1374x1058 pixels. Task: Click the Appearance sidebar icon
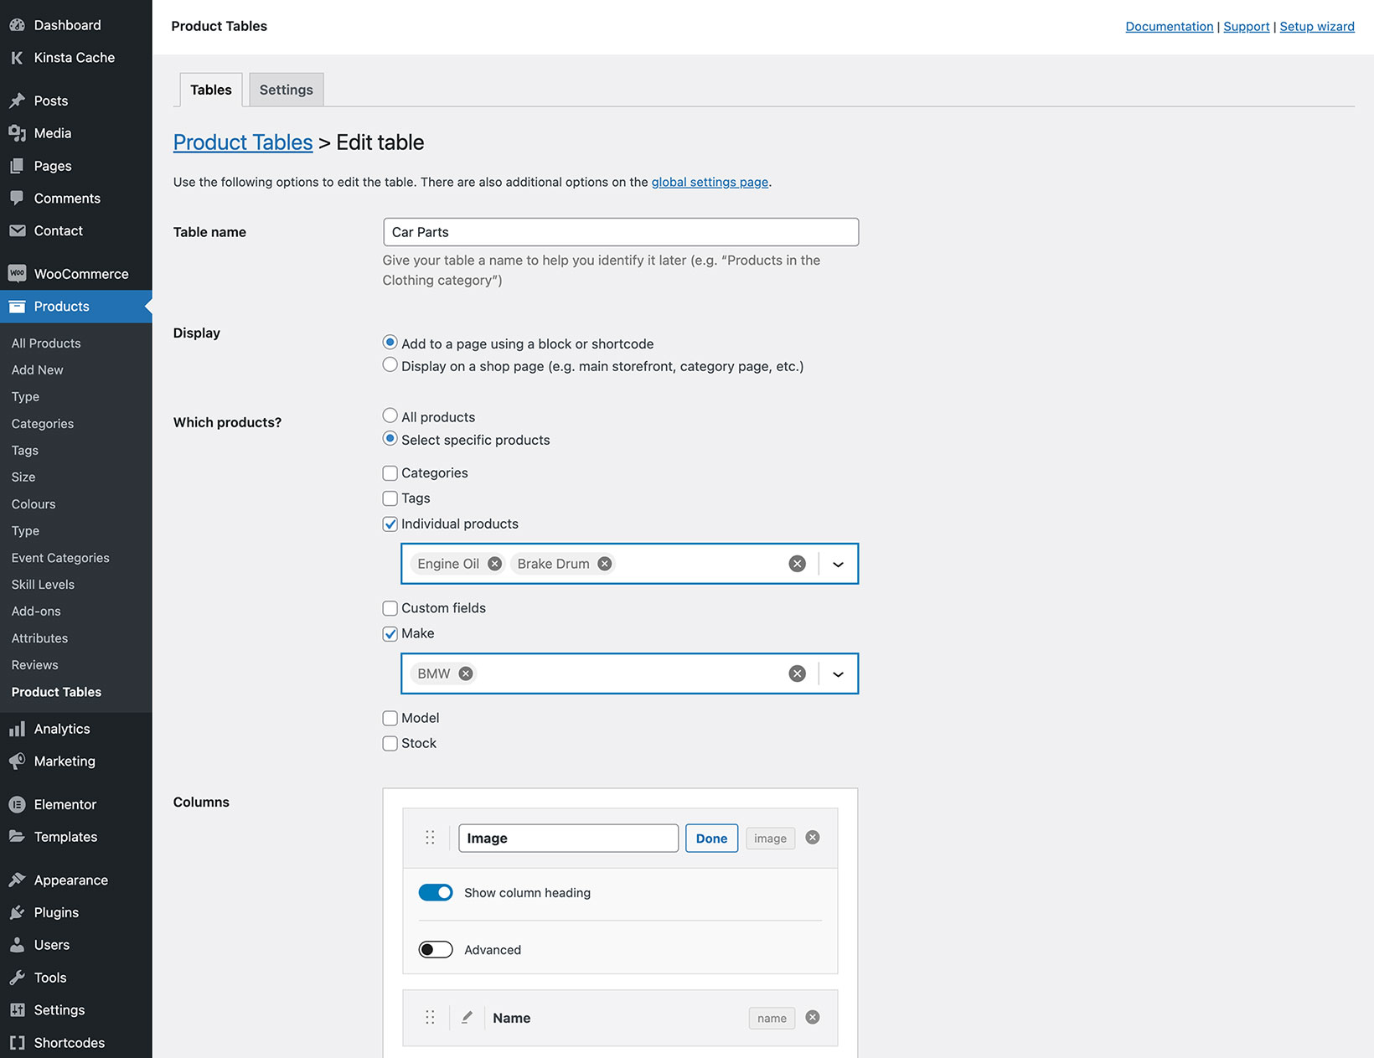pos(17,880)
